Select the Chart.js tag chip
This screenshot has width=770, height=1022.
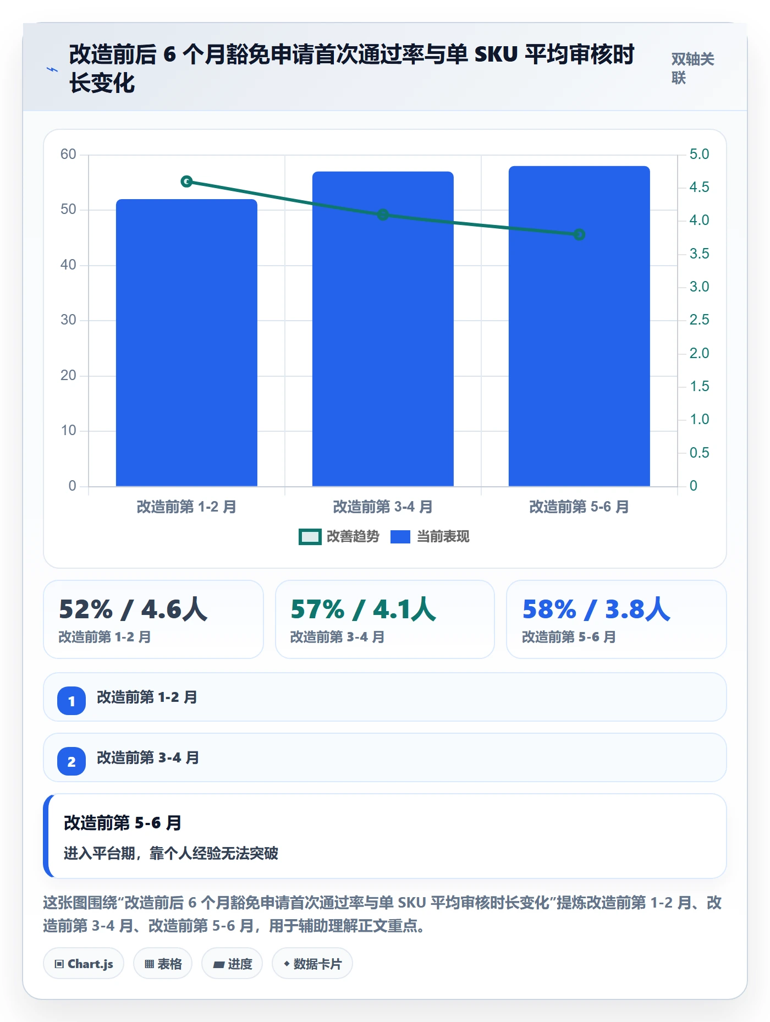(84, 964)
